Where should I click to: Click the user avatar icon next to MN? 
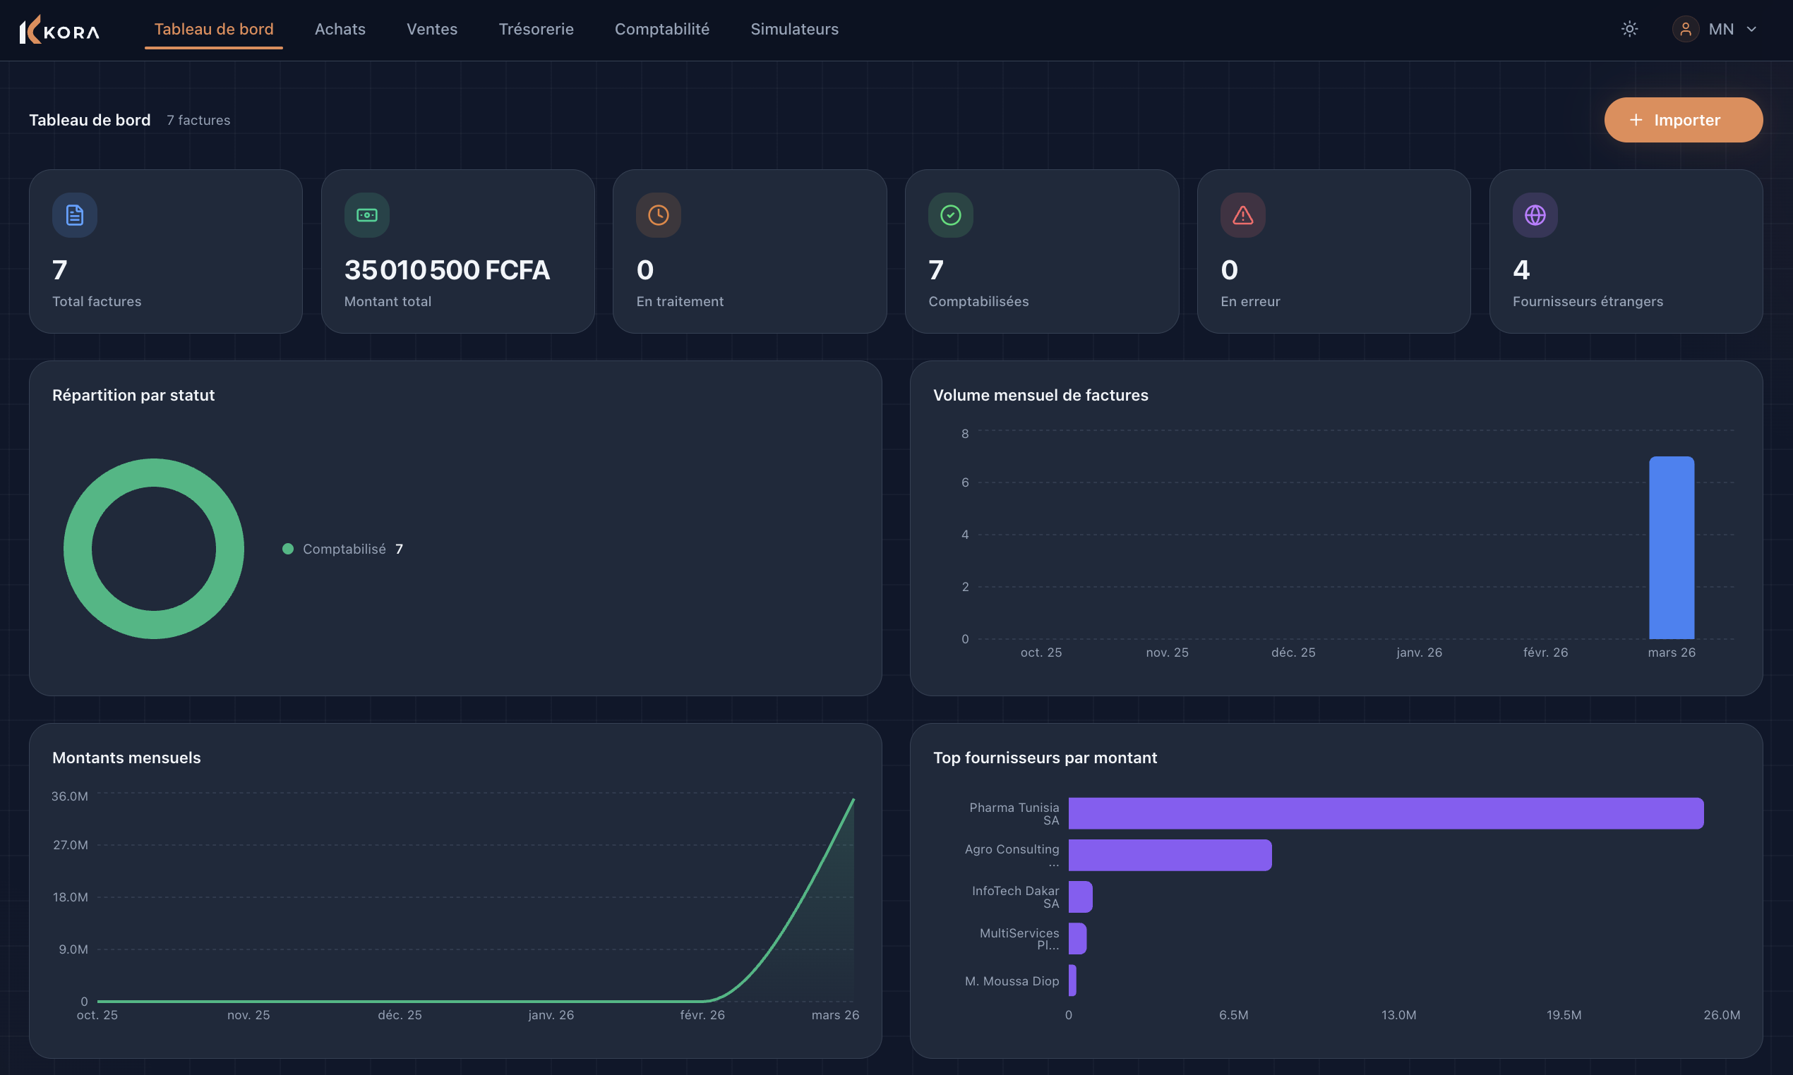pyautogui.click(x=1685, y=29)
